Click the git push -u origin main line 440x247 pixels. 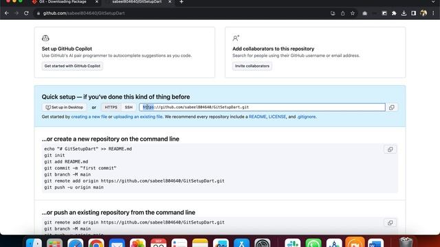pos(74,187)
